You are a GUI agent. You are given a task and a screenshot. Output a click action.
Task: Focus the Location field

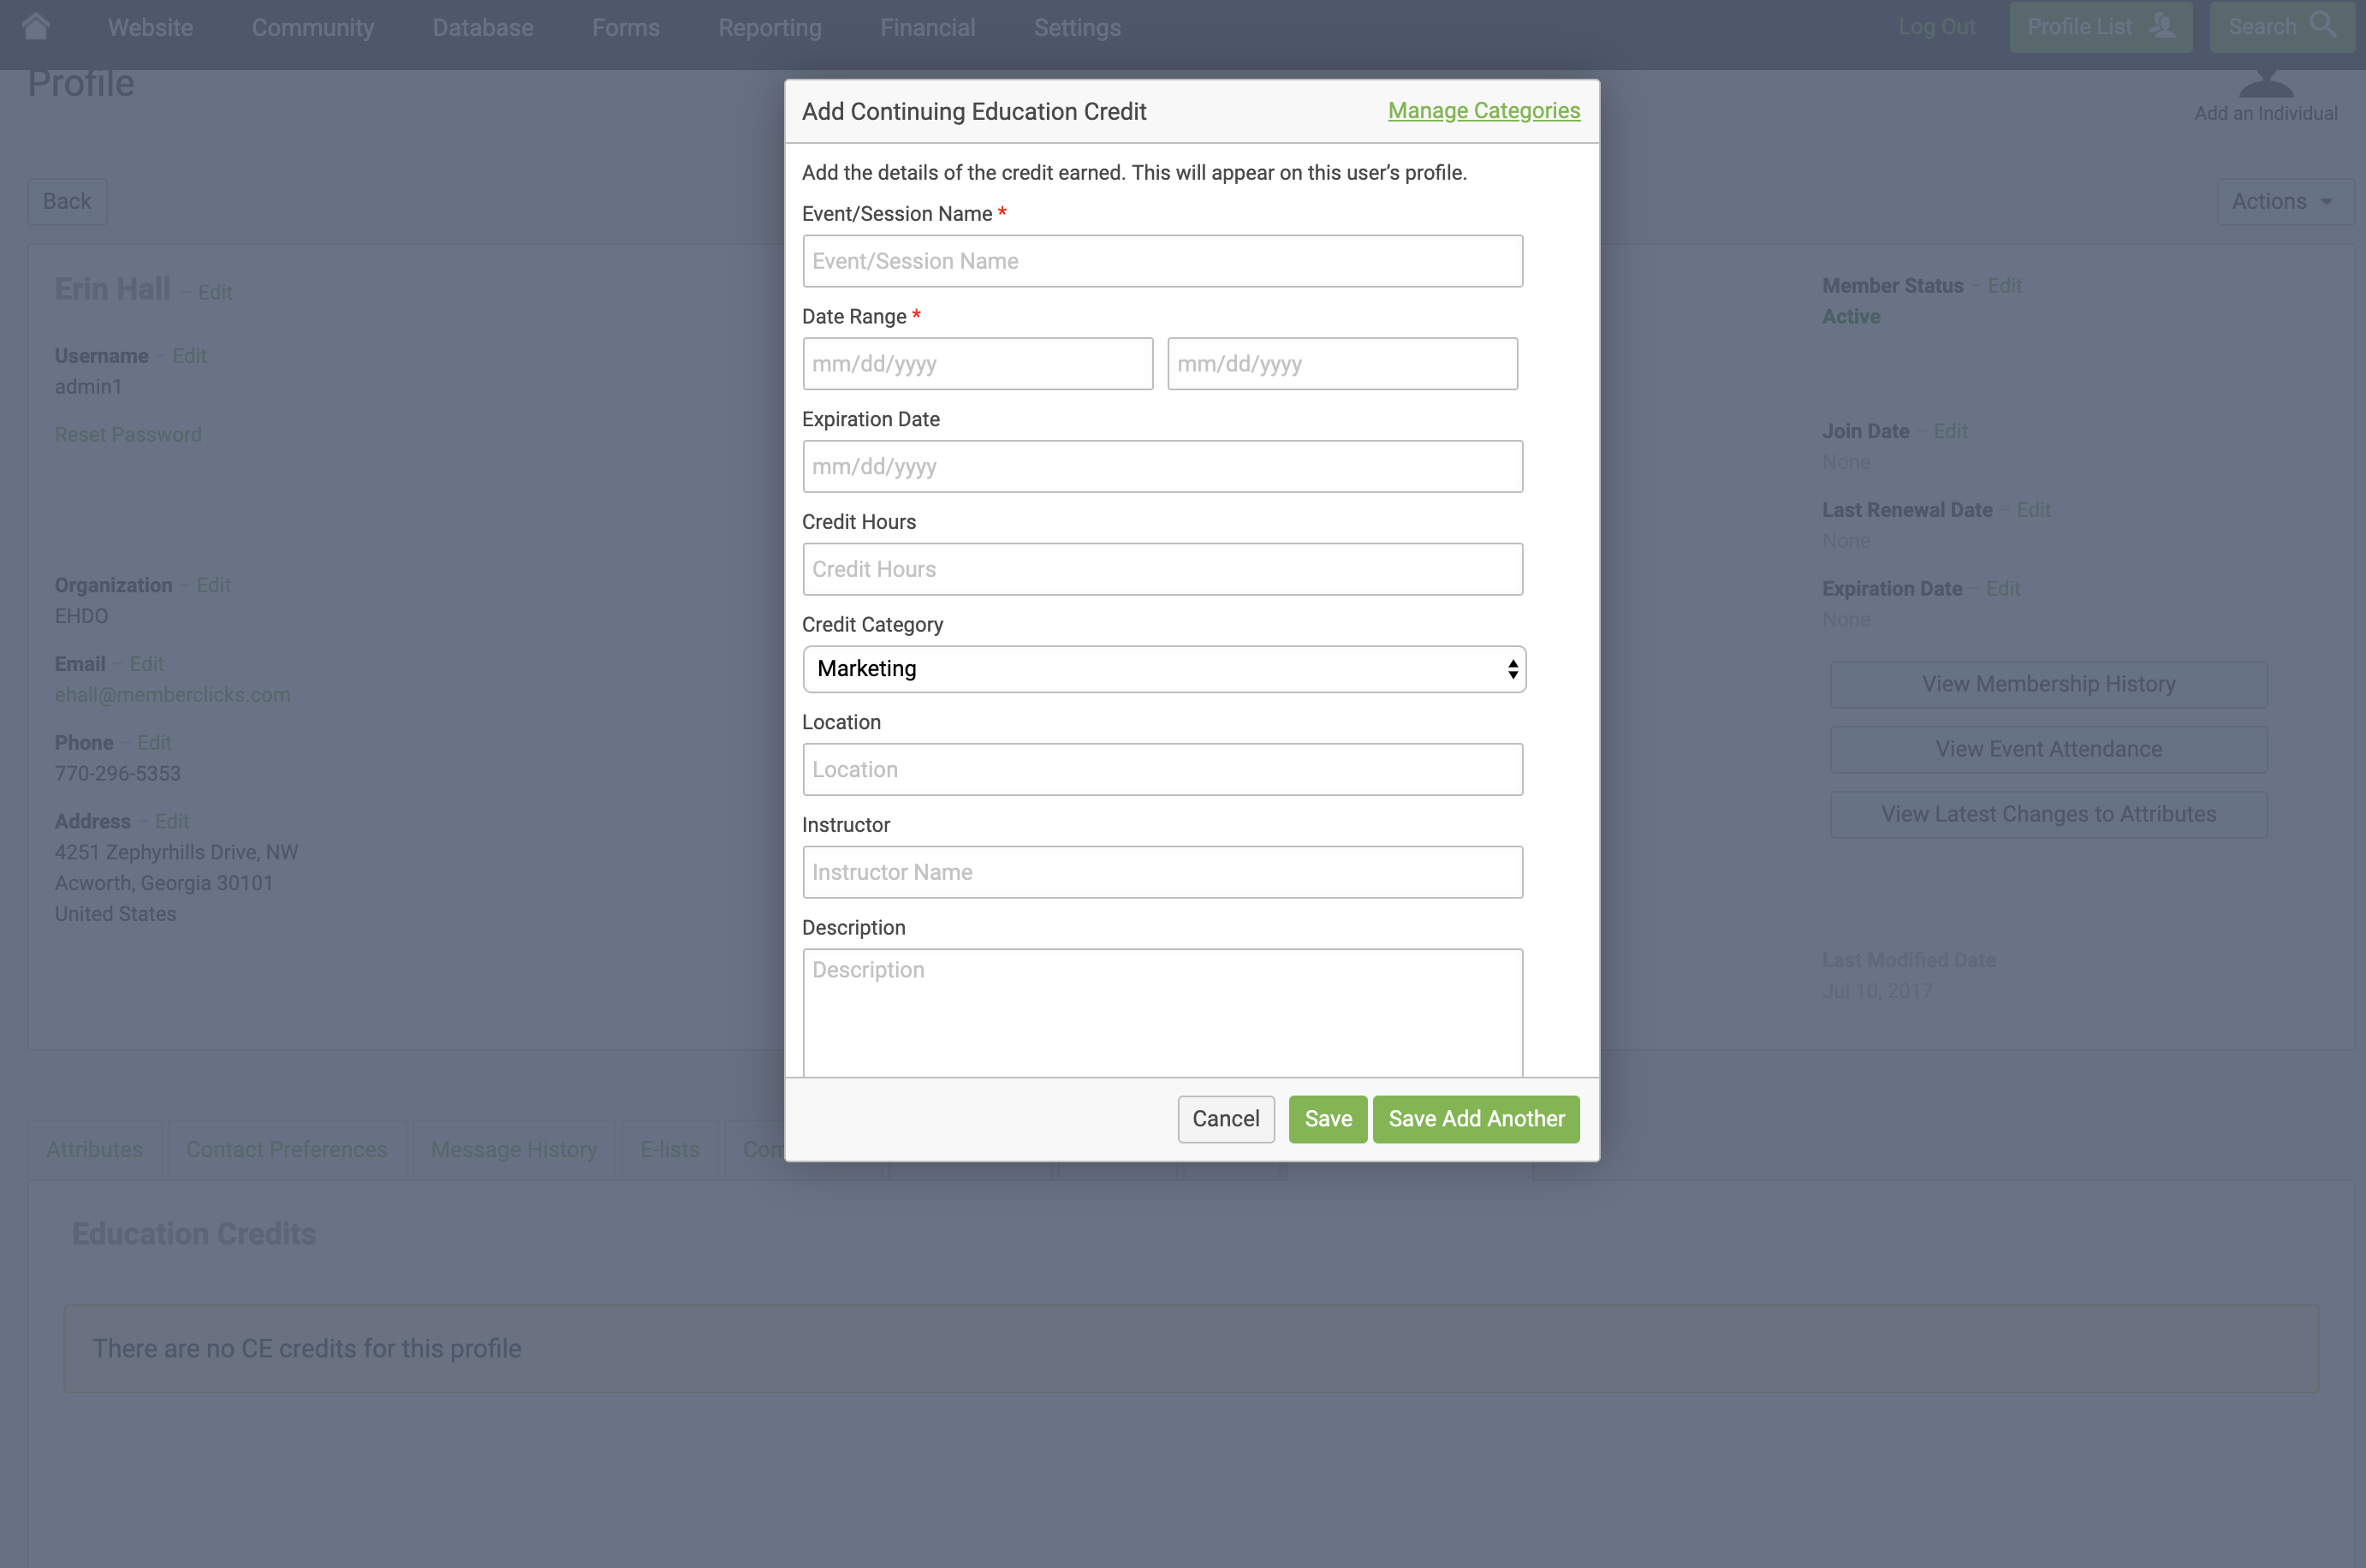tap(1162, 769)
